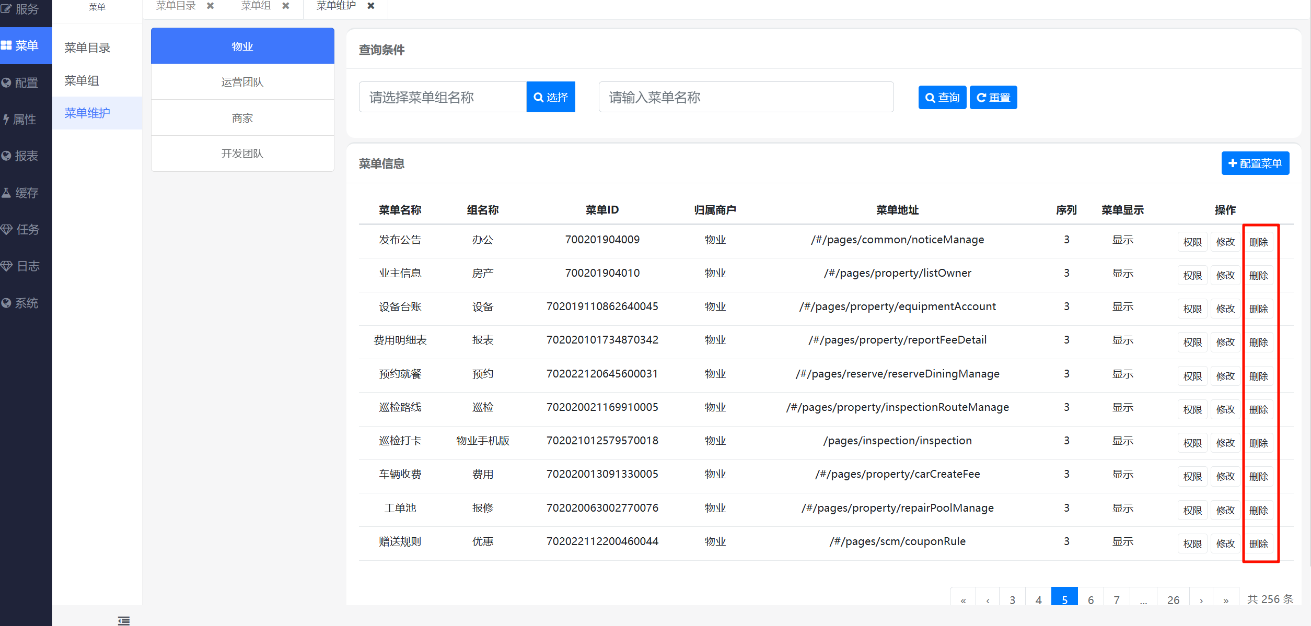This screenshot has width=1311, height=626.
Task: Click 删除 for 设备台账 row
Action: tap(1259, 309)
